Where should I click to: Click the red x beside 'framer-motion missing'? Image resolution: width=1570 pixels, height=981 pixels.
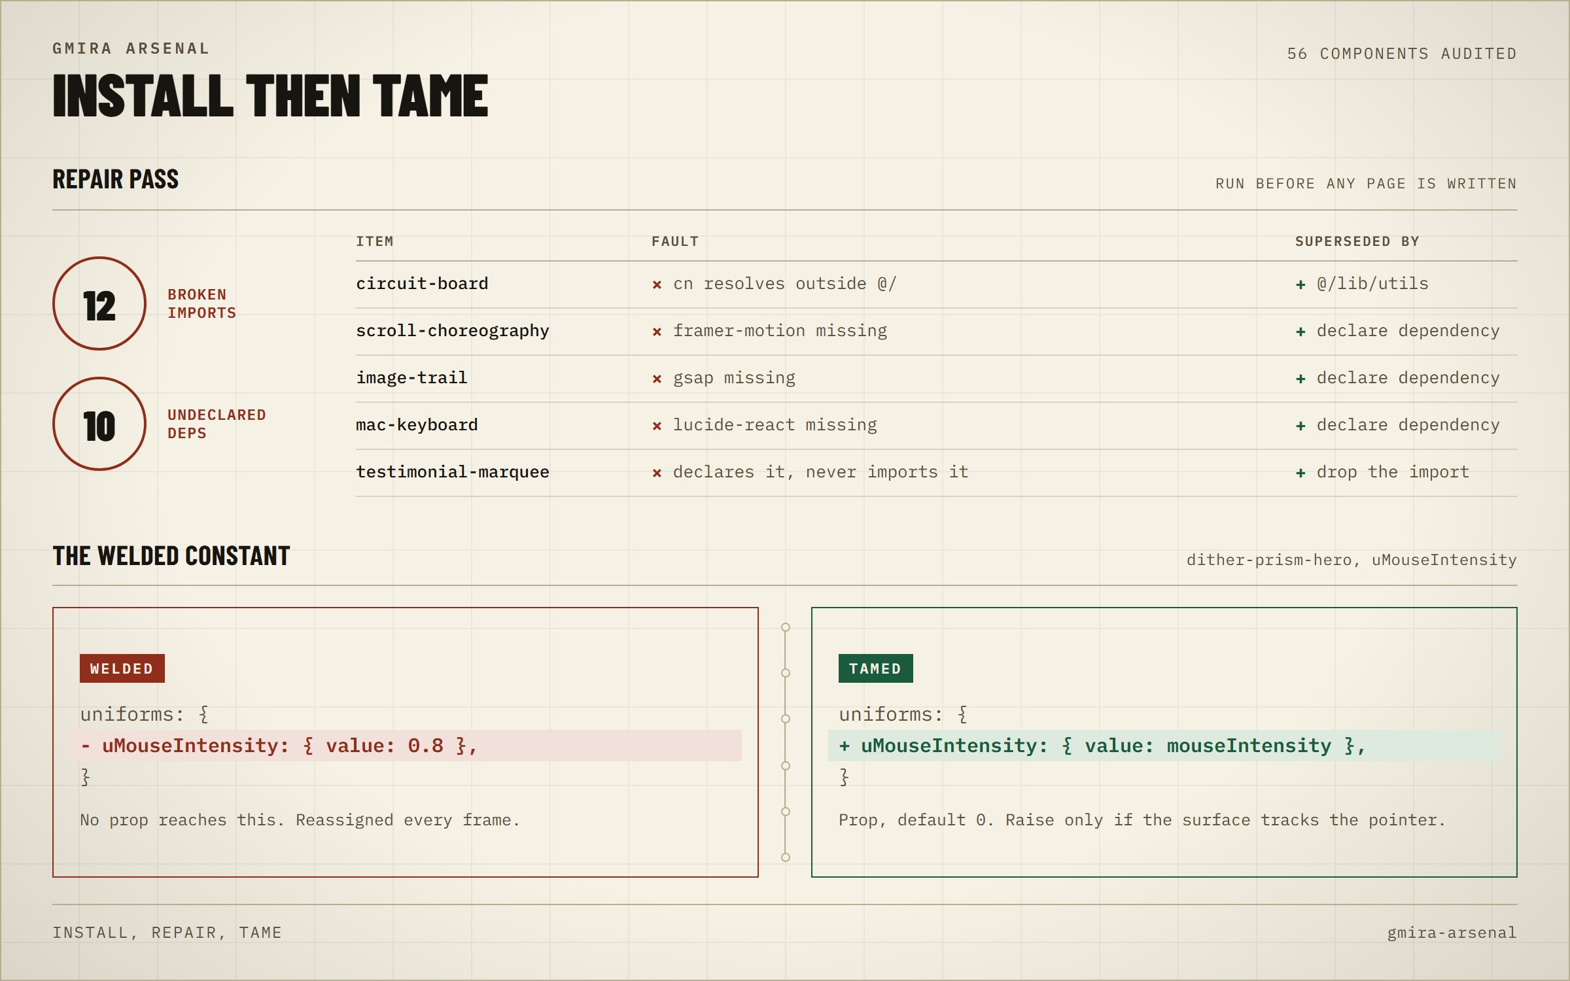[657, 332]
